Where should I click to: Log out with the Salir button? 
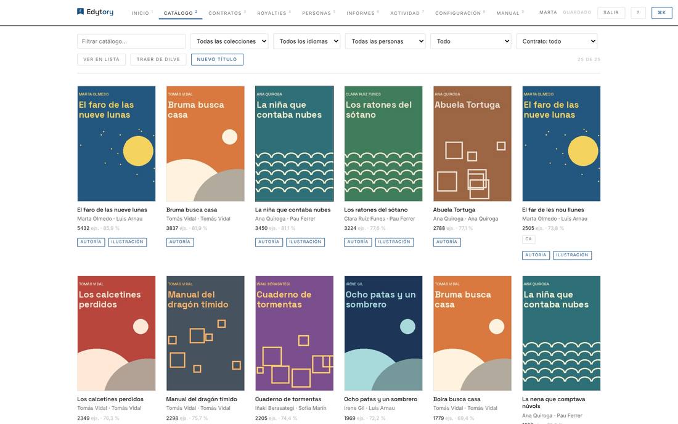coord(611,13)
